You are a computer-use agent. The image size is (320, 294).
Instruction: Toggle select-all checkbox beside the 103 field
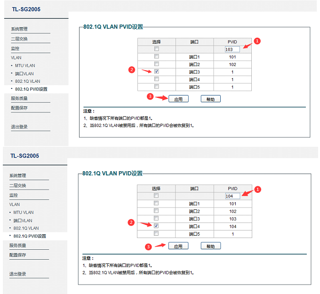(x=157, y=49)
